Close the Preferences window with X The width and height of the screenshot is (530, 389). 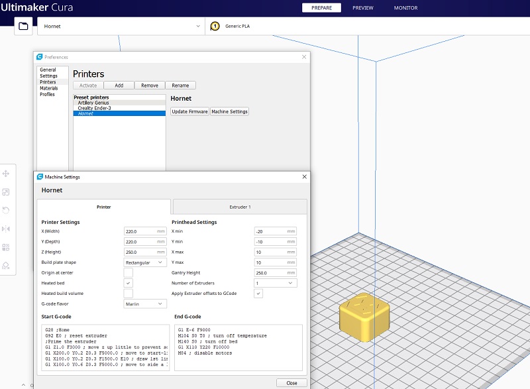(x=304, y=57)
